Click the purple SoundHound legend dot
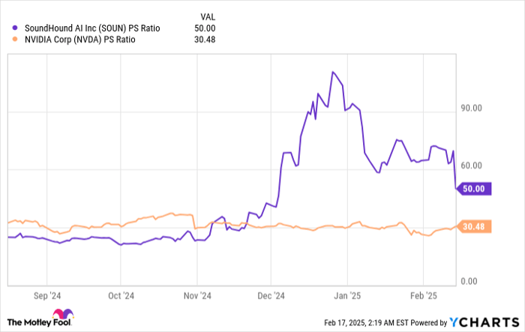Screen dimensions: 525x332 pyautogui.click(x=15, y=28)
